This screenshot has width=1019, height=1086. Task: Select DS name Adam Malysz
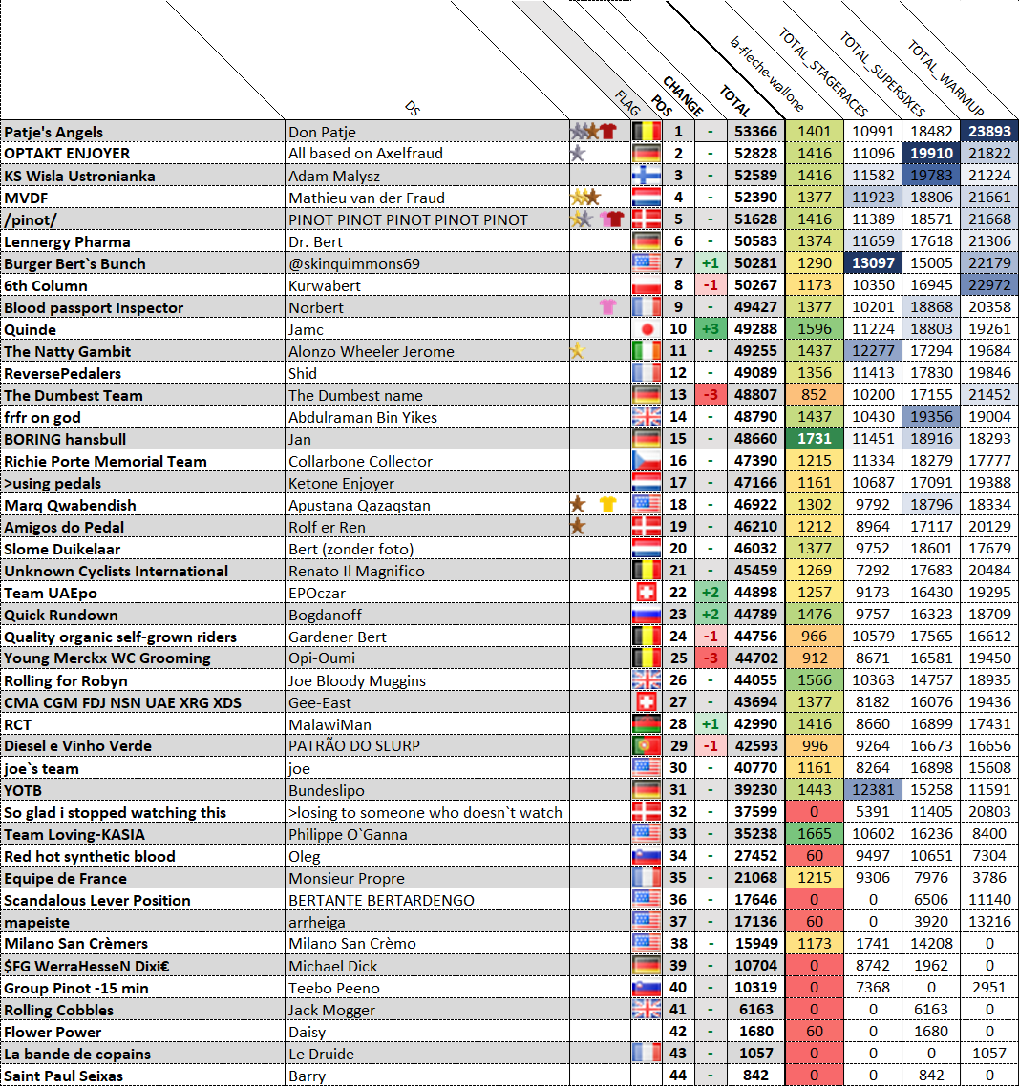[x=334, y=176]
